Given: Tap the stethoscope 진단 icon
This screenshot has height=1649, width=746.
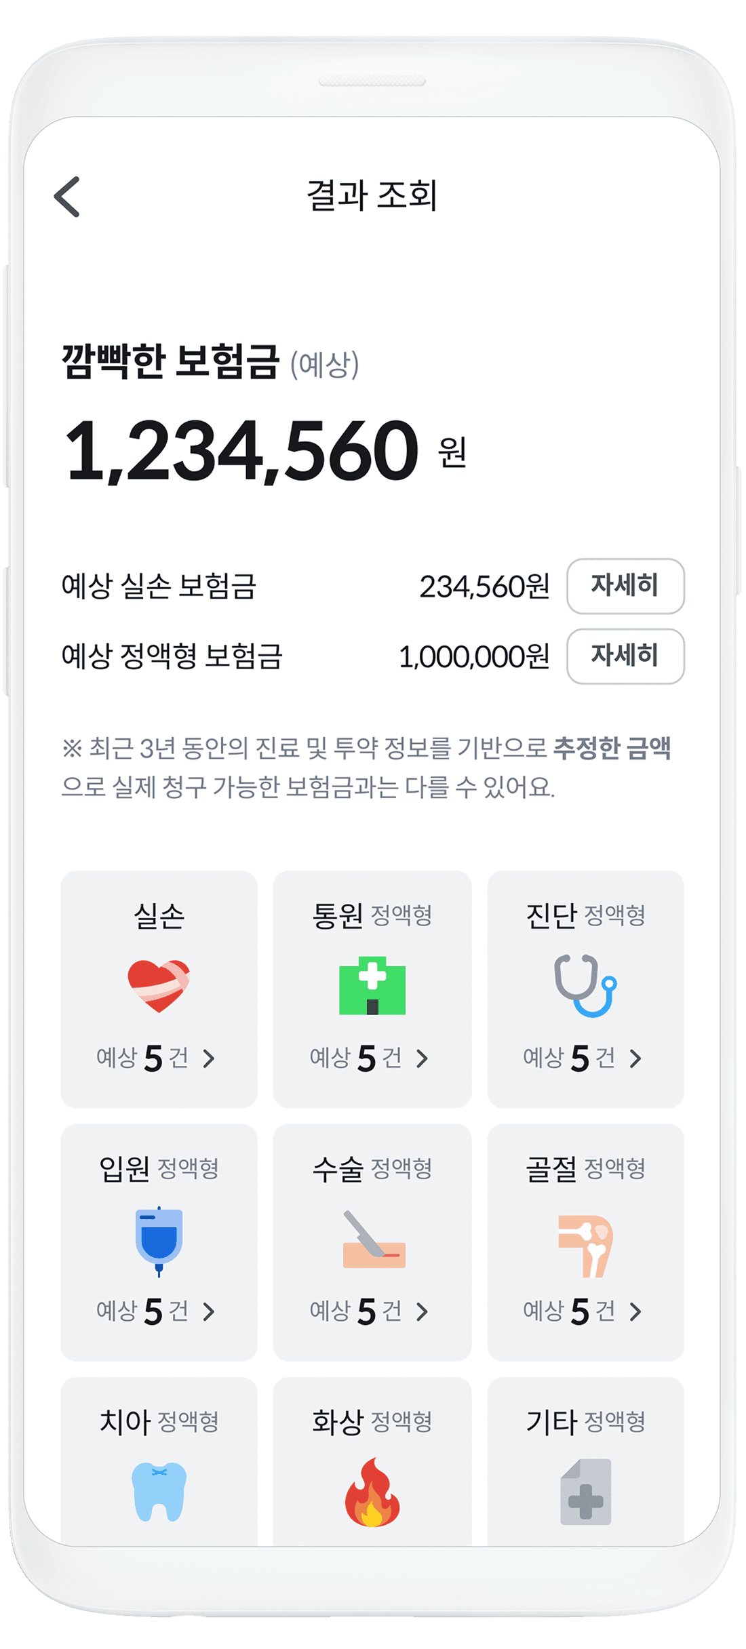Looking at the screenshot, I should click(585, 985).
